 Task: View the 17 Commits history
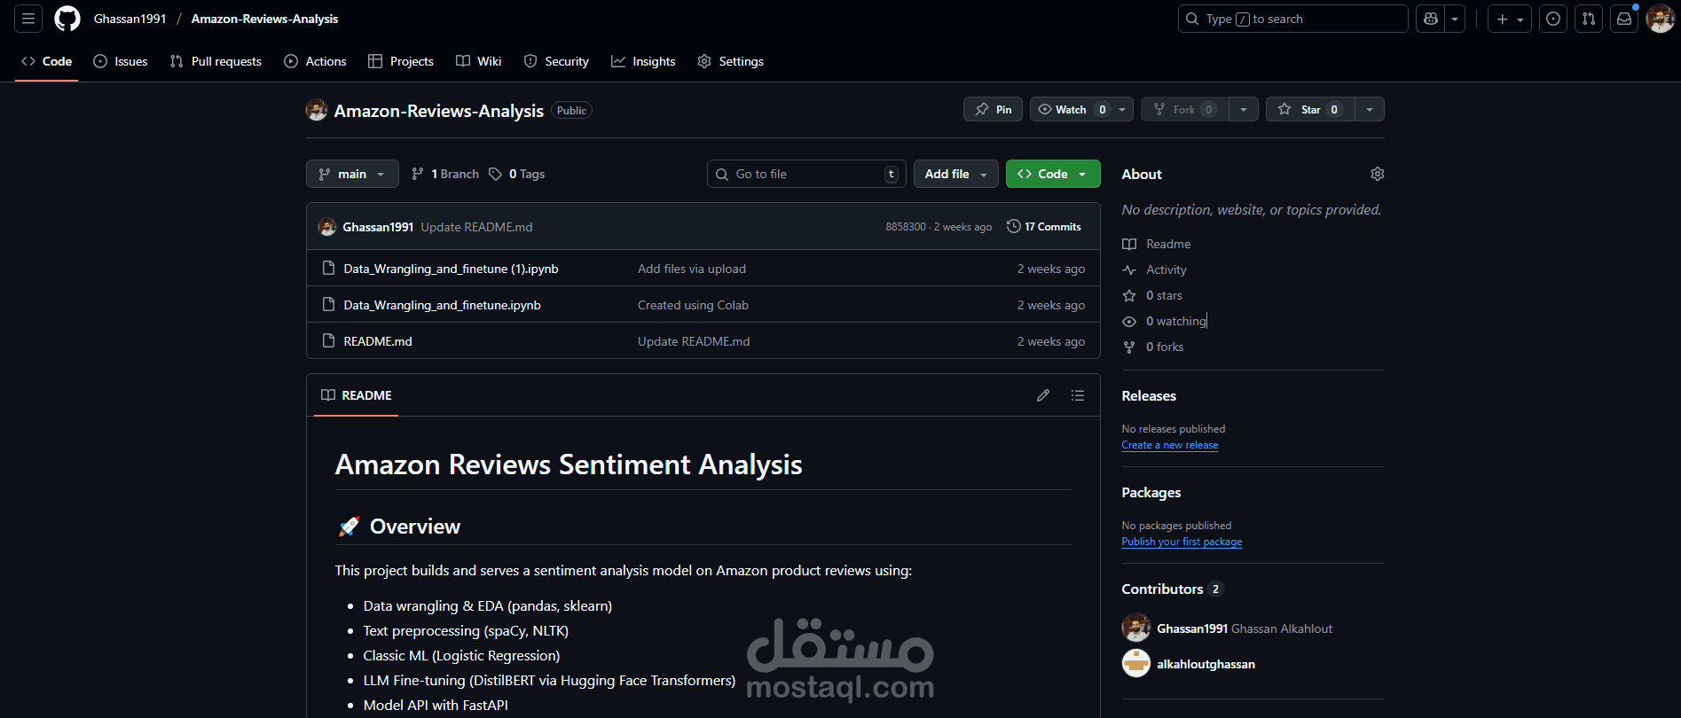point(1044,227)
